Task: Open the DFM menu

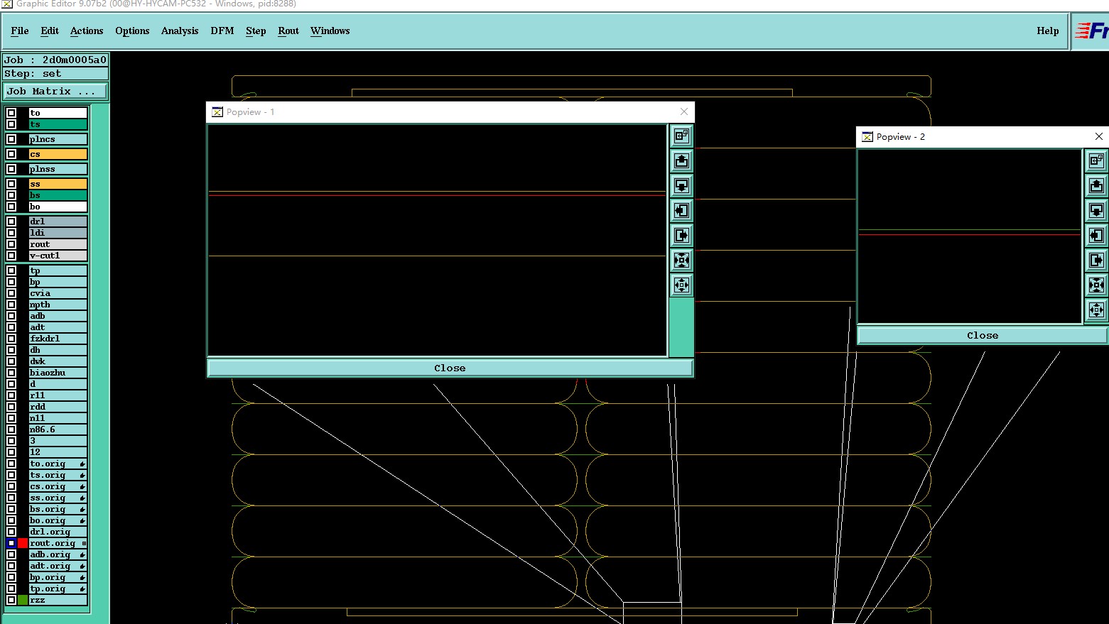Action: pyautogui.click(x=222, y=31)
